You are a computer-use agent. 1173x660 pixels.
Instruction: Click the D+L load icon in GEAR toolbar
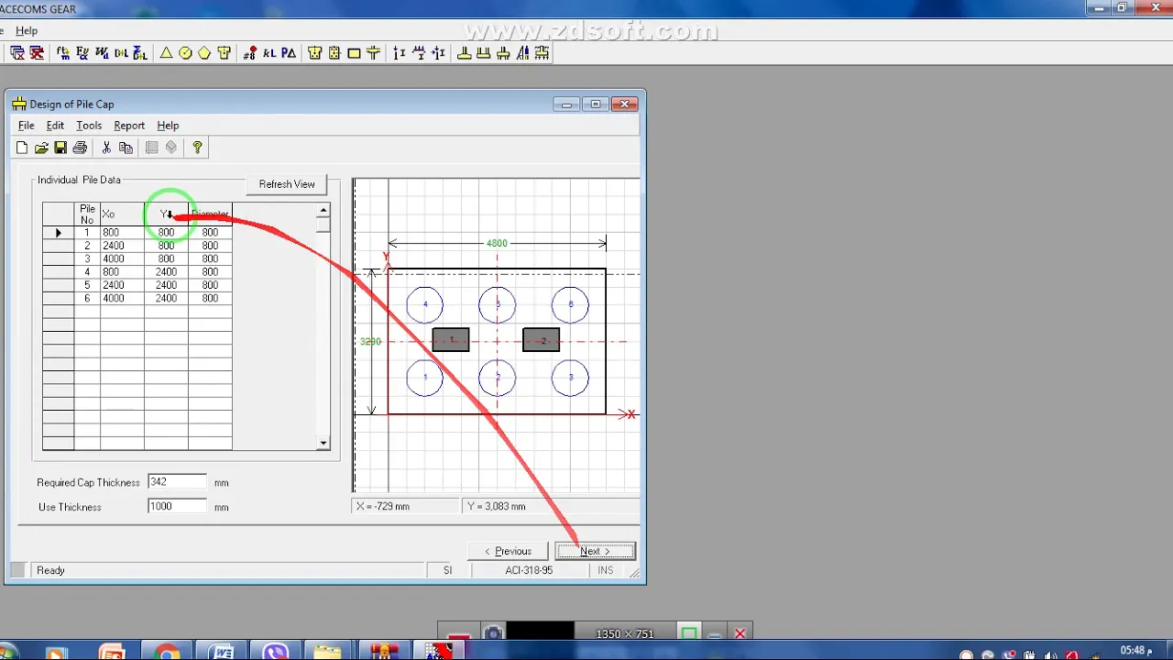121,53
